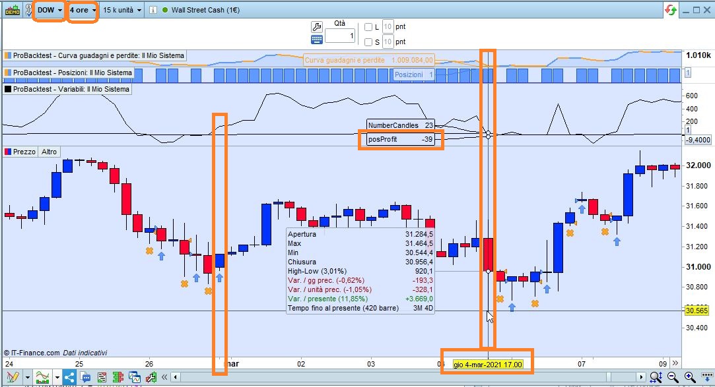Click the red-green refresh arrows icon
The image size is (715, 387).
[670, 10]
